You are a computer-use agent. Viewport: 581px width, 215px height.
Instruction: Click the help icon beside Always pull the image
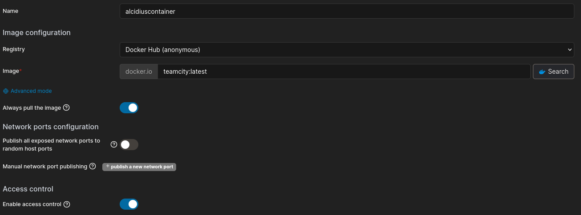click(67, 107)
